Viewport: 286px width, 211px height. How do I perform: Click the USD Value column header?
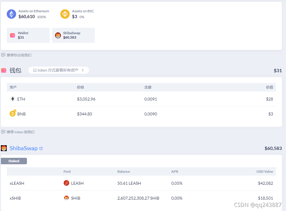point(265,172)
